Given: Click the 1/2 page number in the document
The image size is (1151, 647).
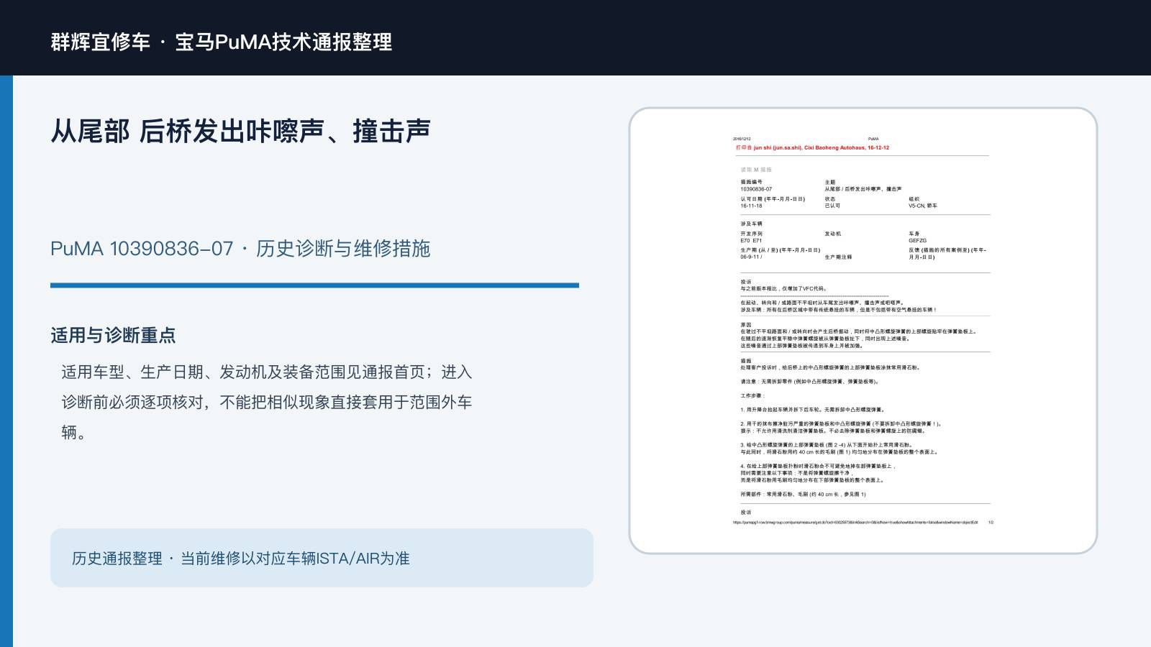Looking at the screenshot, I should [991, 523].
